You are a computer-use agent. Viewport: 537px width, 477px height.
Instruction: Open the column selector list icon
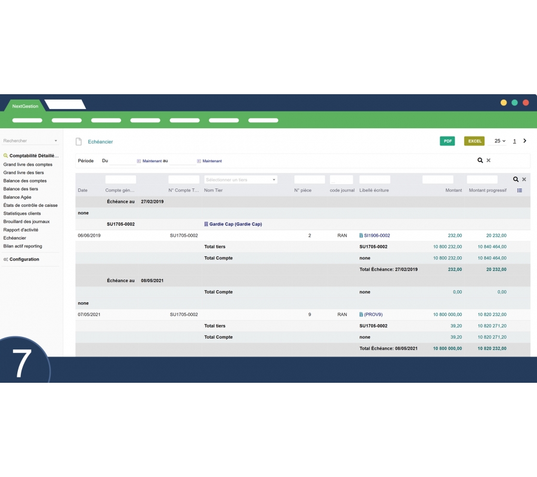(520, 190)
